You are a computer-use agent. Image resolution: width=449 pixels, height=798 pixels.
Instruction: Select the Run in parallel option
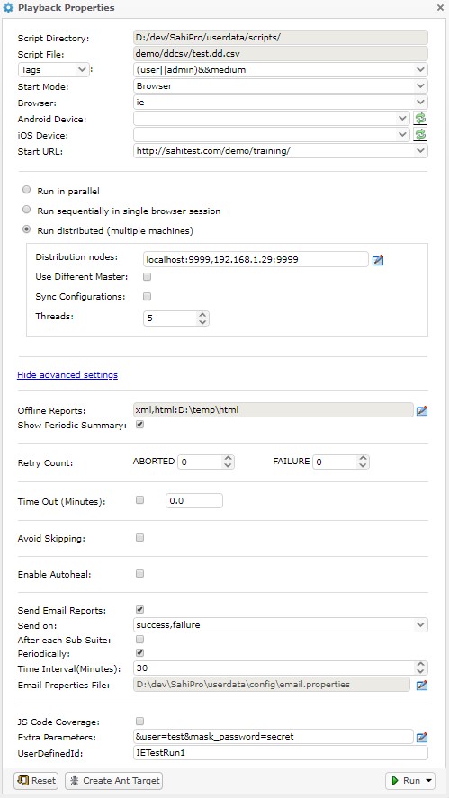point(26,190)
